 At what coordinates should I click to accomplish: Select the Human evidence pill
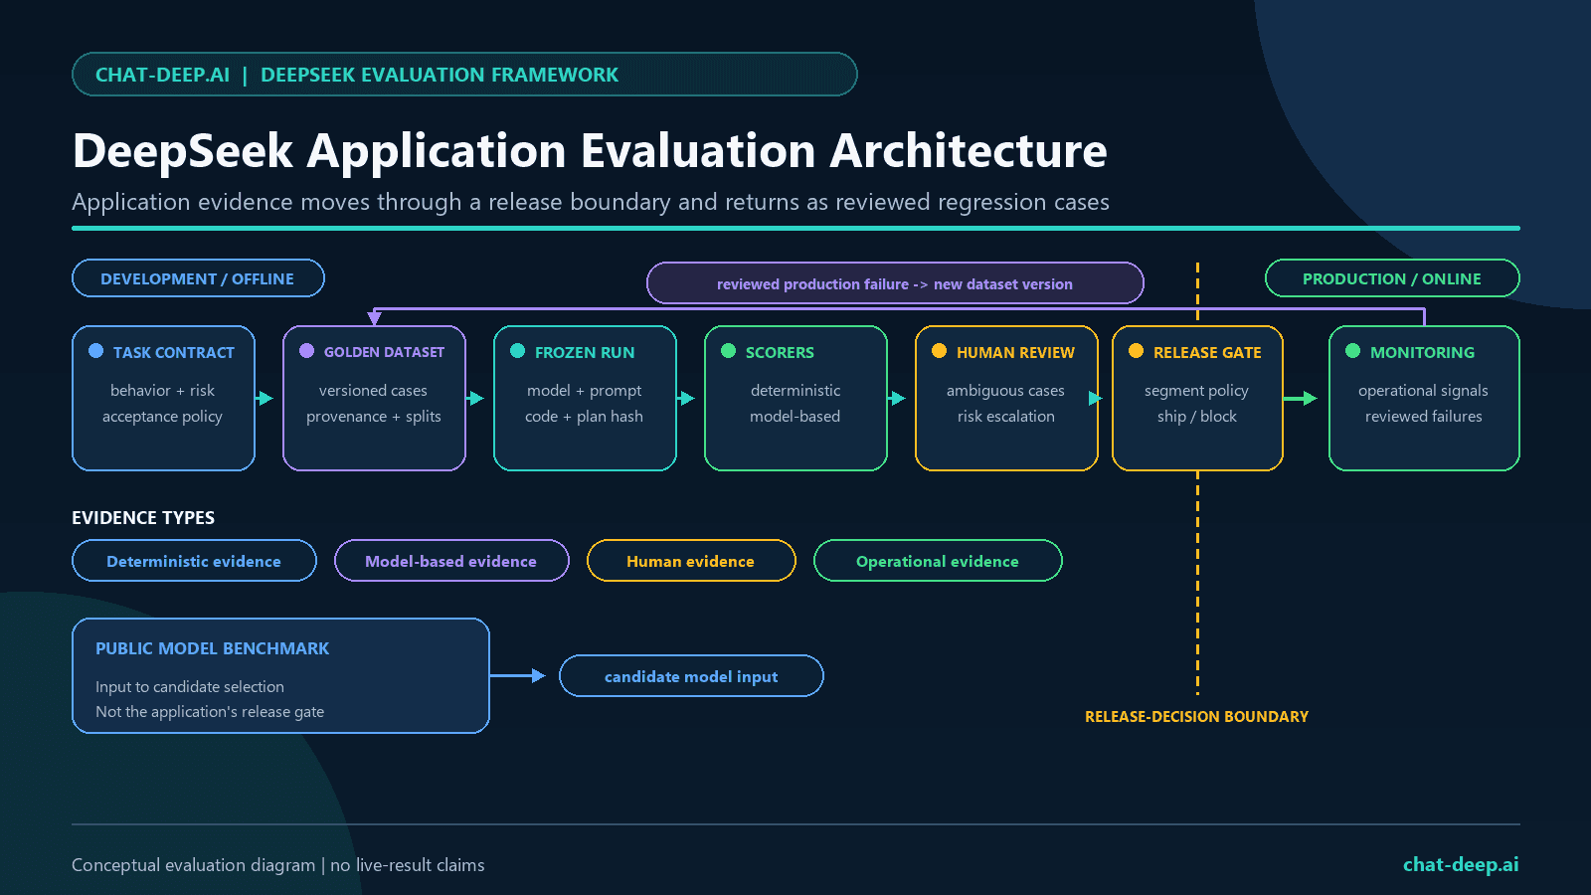[691, 561]
